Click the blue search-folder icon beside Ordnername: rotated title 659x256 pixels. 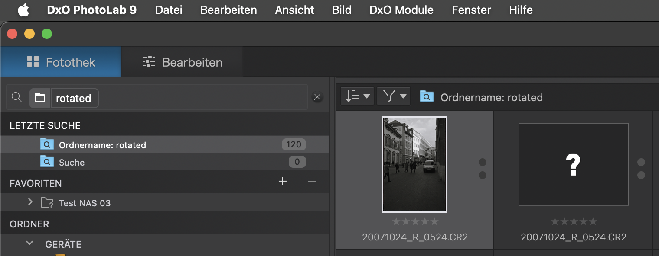[x=427, y=96]
